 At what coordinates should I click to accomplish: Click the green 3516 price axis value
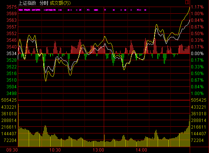pyautogui.click(x=11, y=74)
